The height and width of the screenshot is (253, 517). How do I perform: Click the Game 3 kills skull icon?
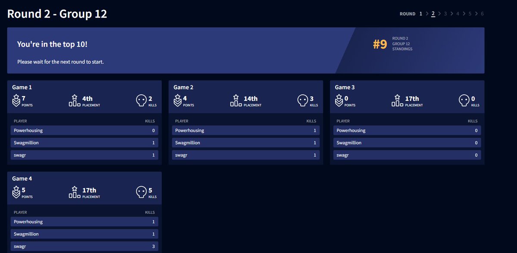pos(464,100)
